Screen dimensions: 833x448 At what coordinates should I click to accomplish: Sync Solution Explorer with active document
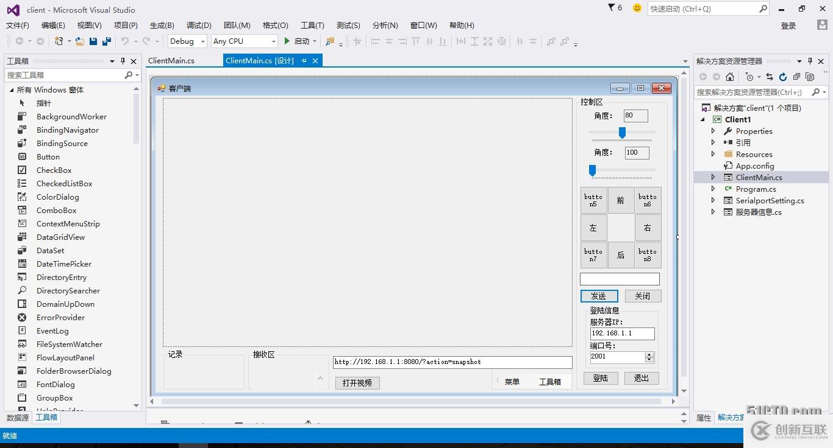pyautogui.click(x=770, y=77)
